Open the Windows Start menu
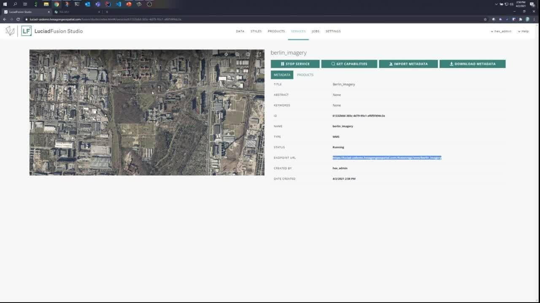540x303 pixels. click(x=5, y=4)
